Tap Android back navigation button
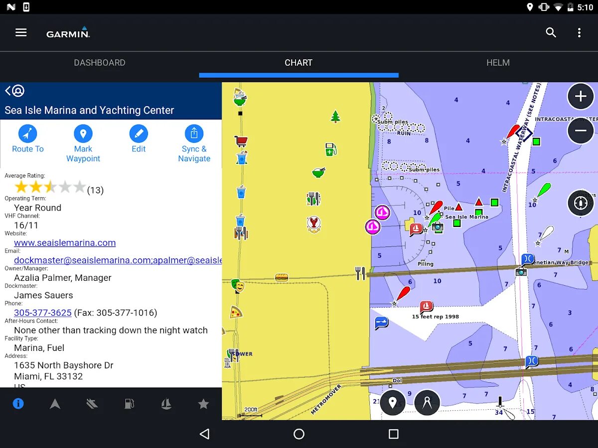This screenshot has width=598, height=448. click(204, 434)
